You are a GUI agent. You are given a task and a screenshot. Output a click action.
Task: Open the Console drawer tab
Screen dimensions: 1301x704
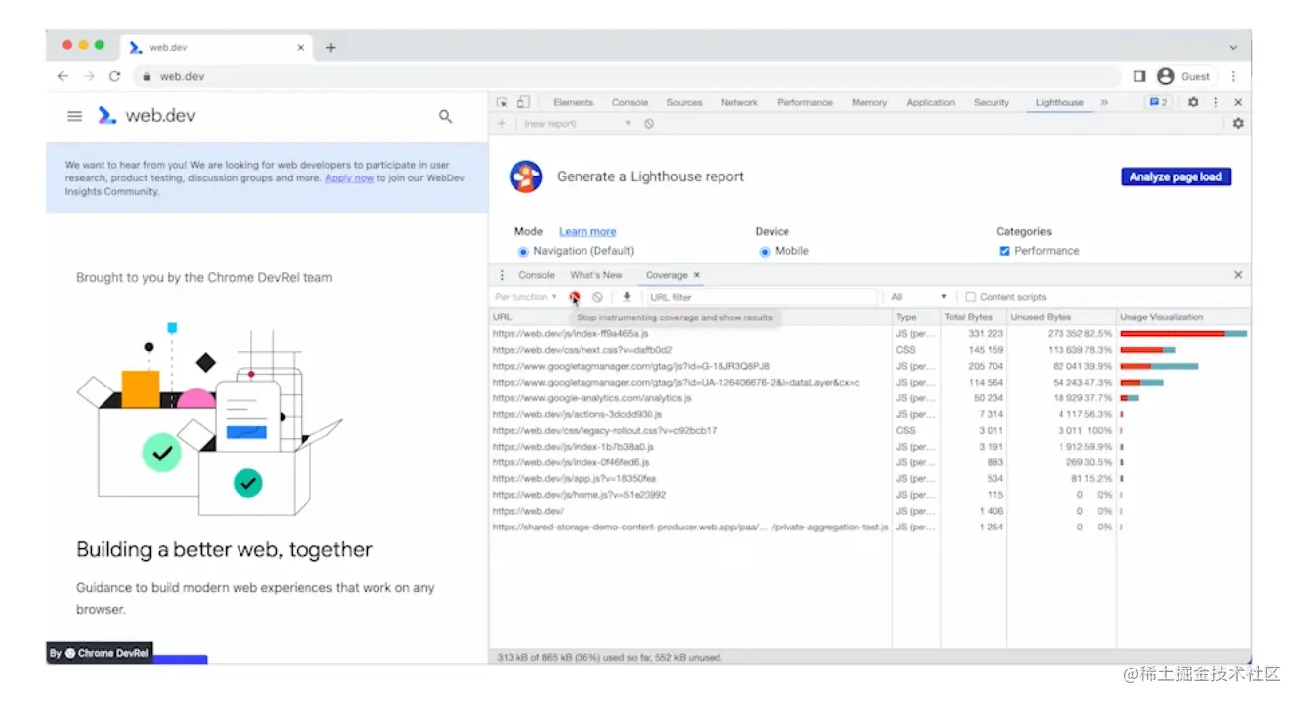[x=537, y=275]
